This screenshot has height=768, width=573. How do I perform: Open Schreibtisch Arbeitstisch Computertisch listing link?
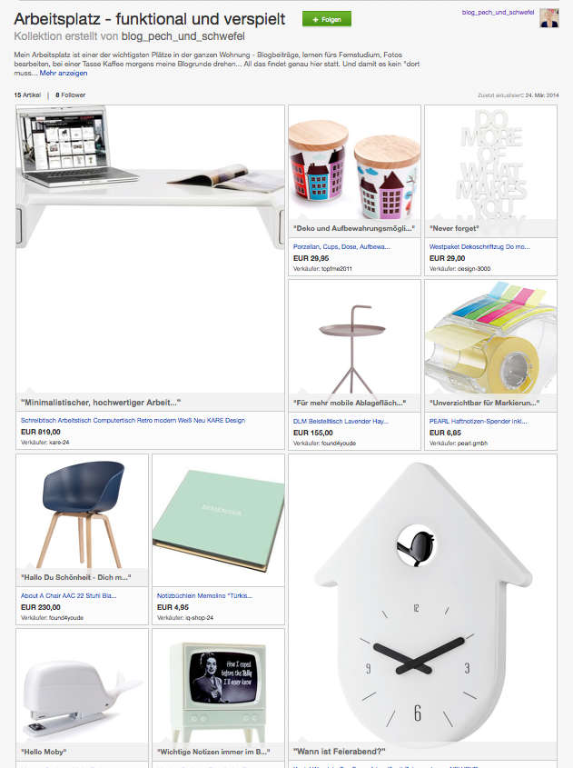[x=133, y=420]
